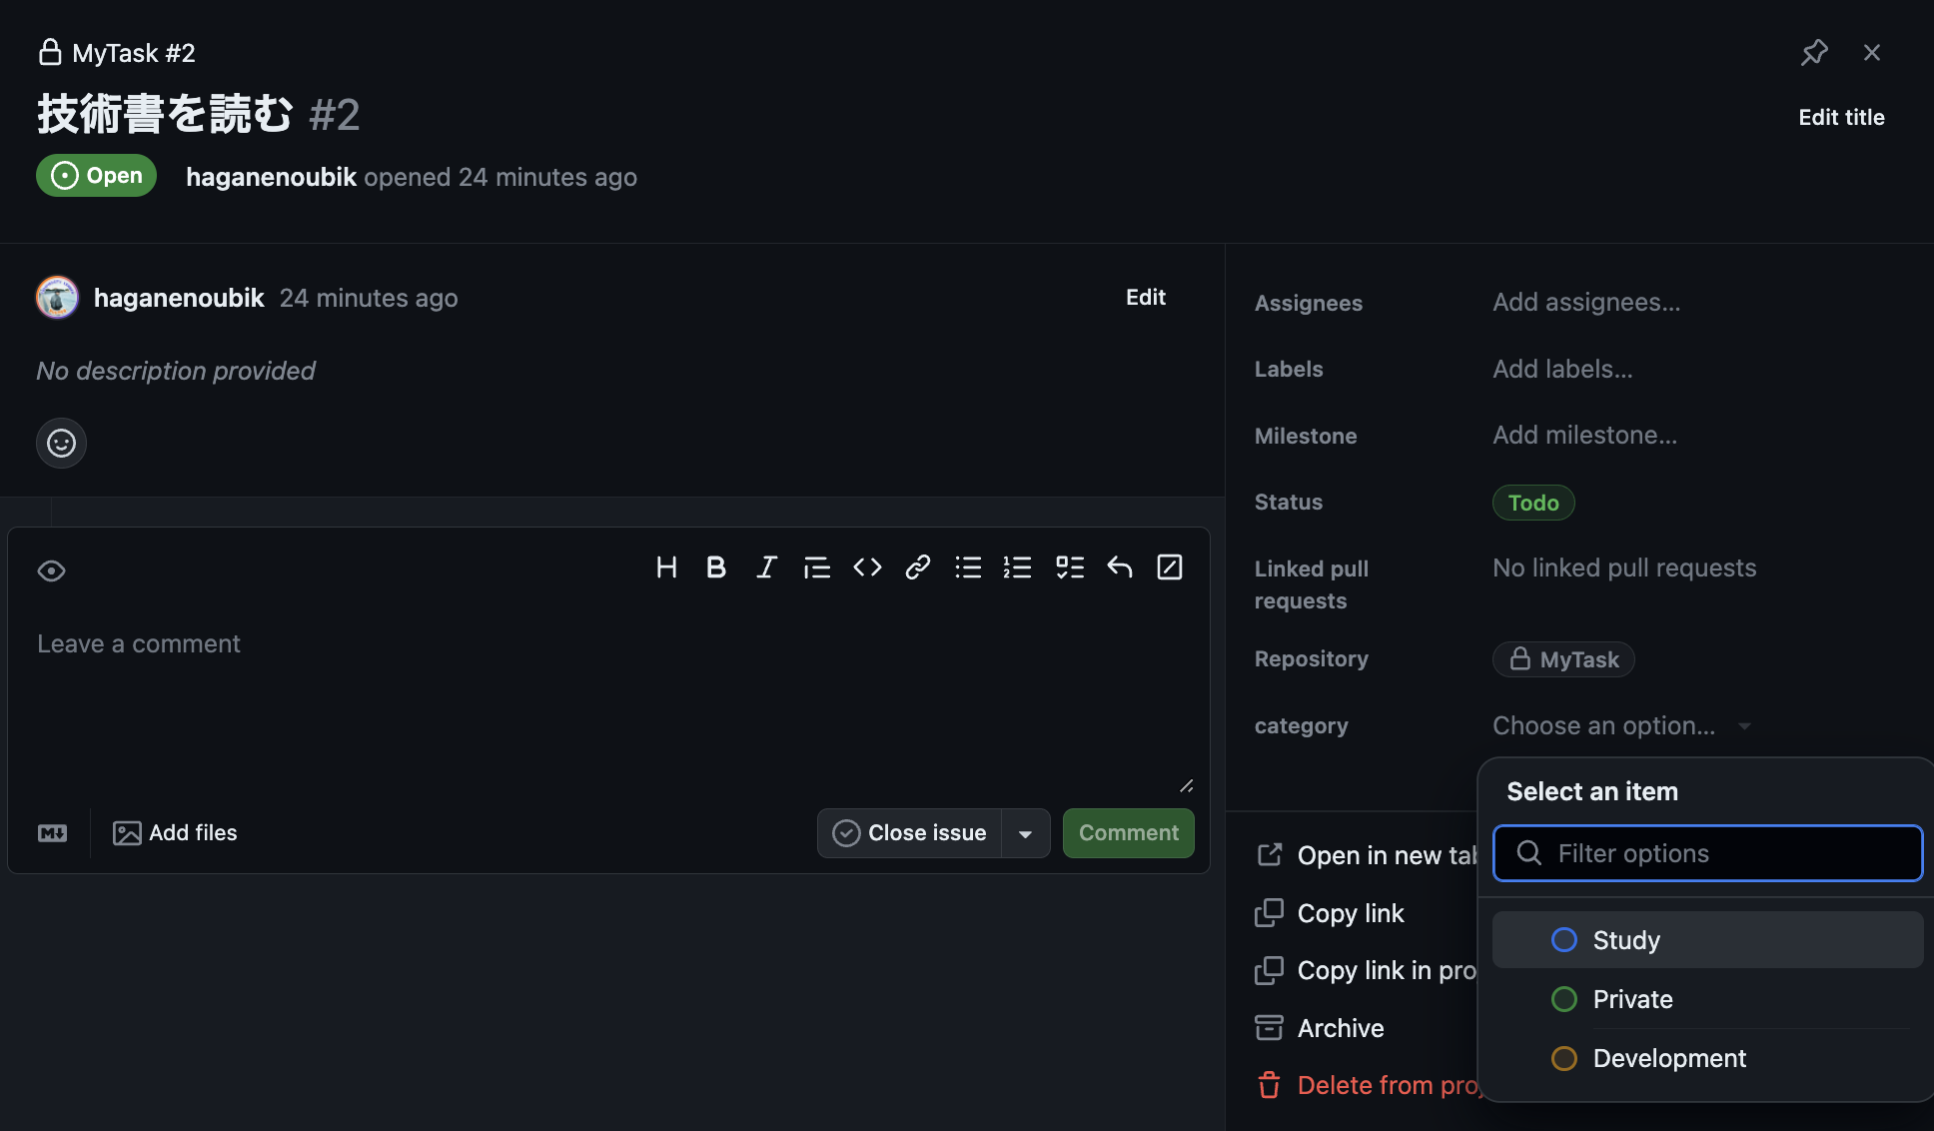Select the Development radio option
The image size is (1934, 1131).
coord(1668,1058)
